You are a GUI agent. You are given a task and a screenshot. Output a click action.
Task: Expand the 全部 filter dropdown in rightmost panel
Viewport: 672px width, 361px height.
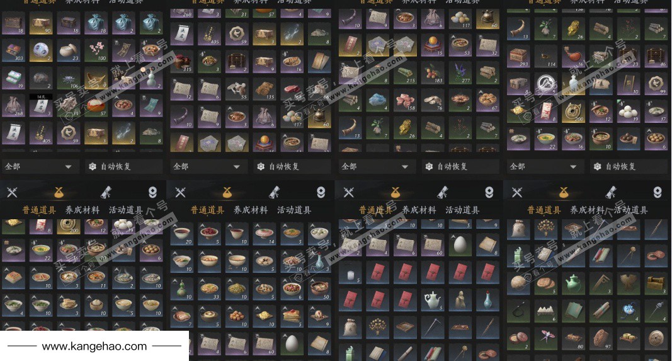coord(545,166)
